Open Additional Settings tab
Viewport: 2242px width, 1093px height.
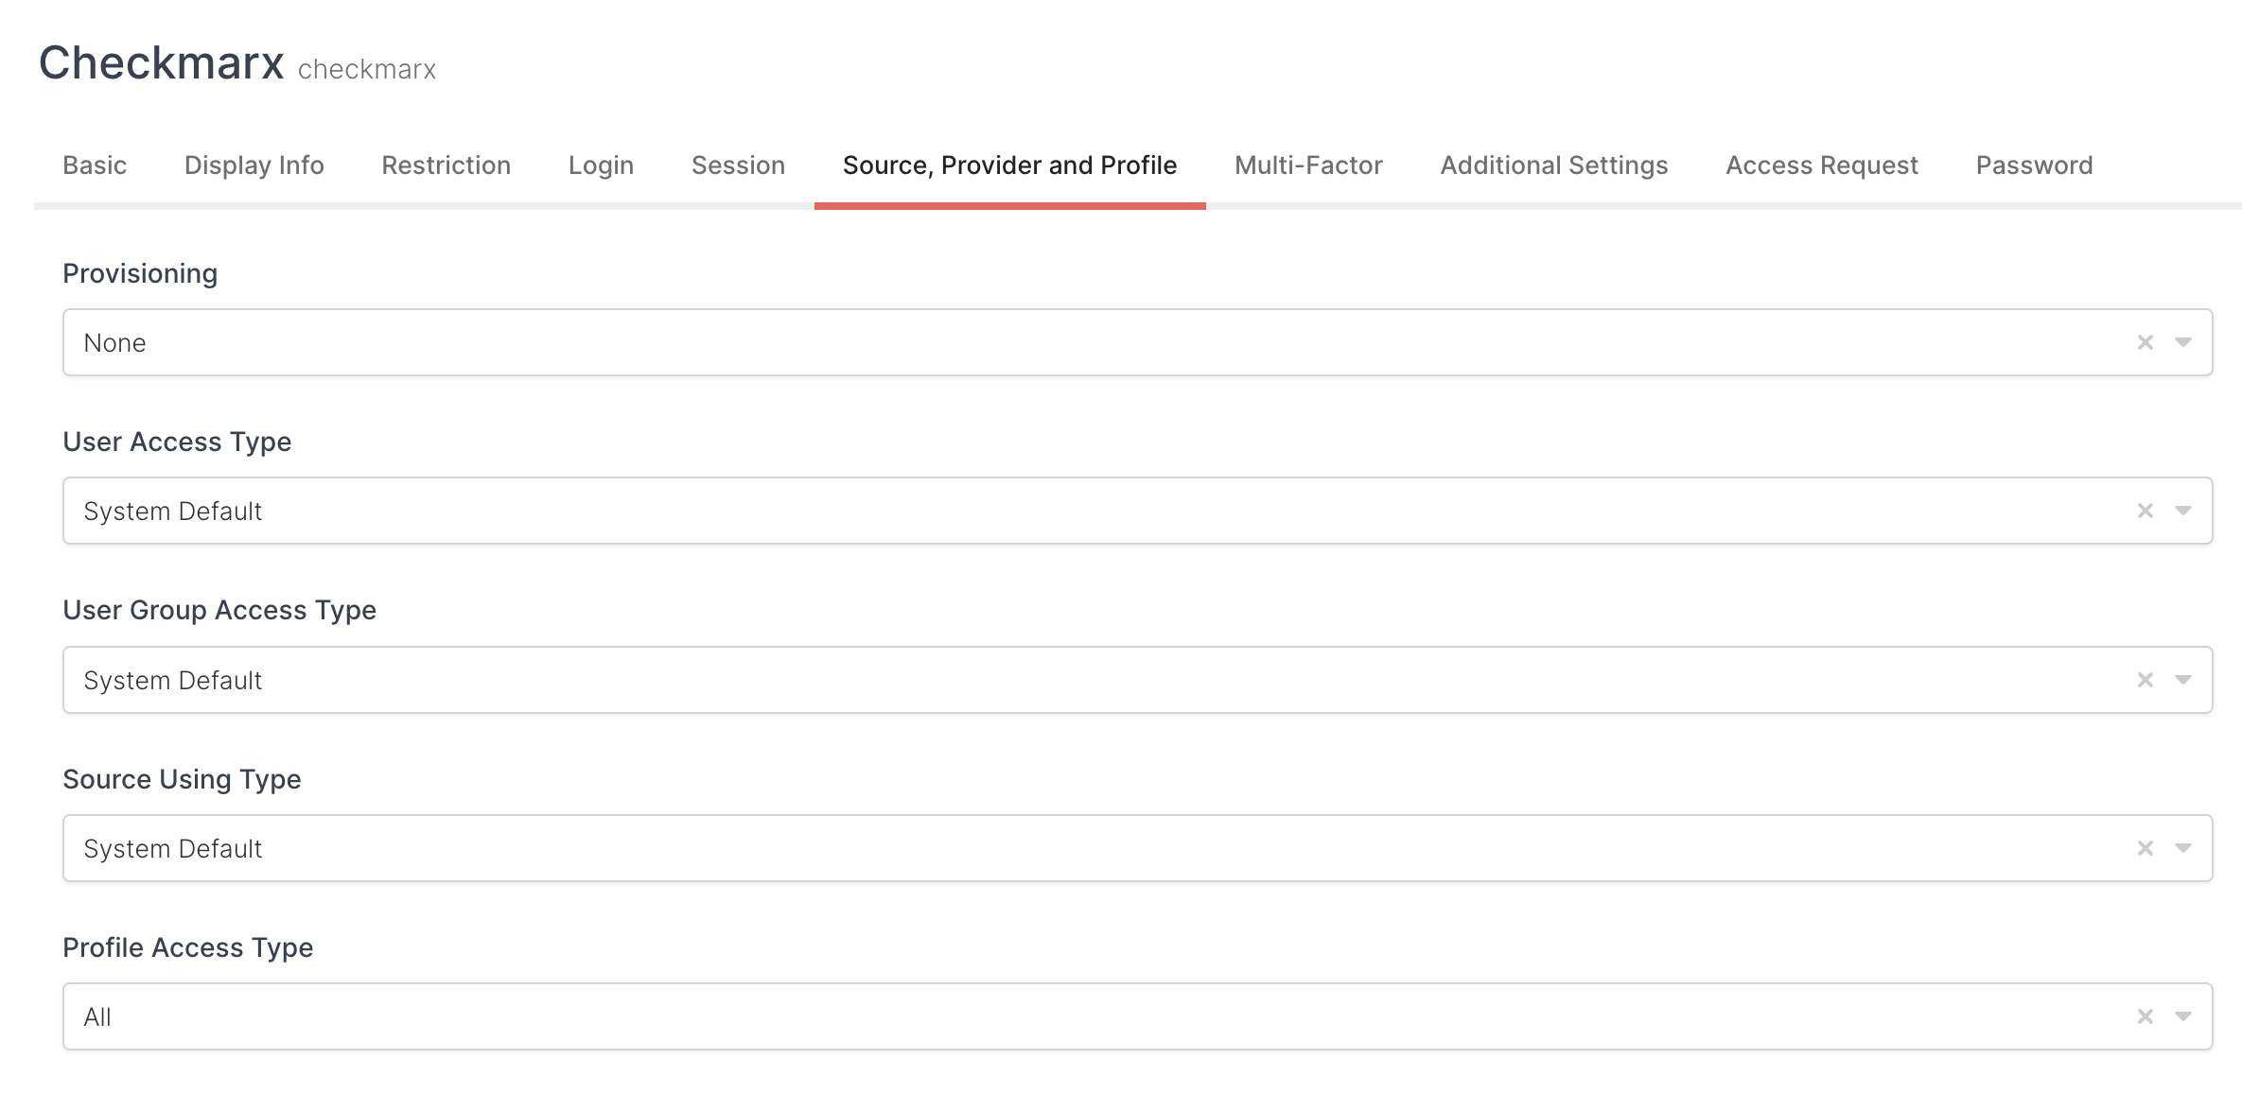1553,165
